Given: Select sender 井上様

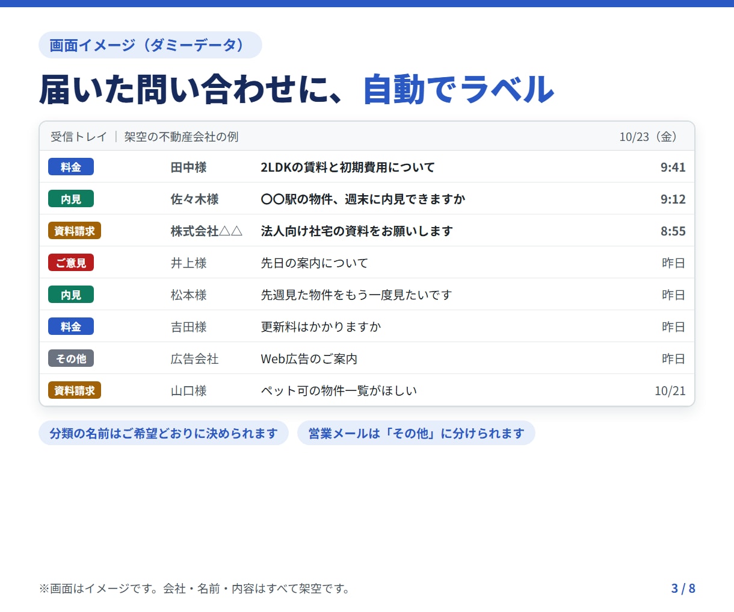Looking at the screenshot, I should [x=188, y=263].
